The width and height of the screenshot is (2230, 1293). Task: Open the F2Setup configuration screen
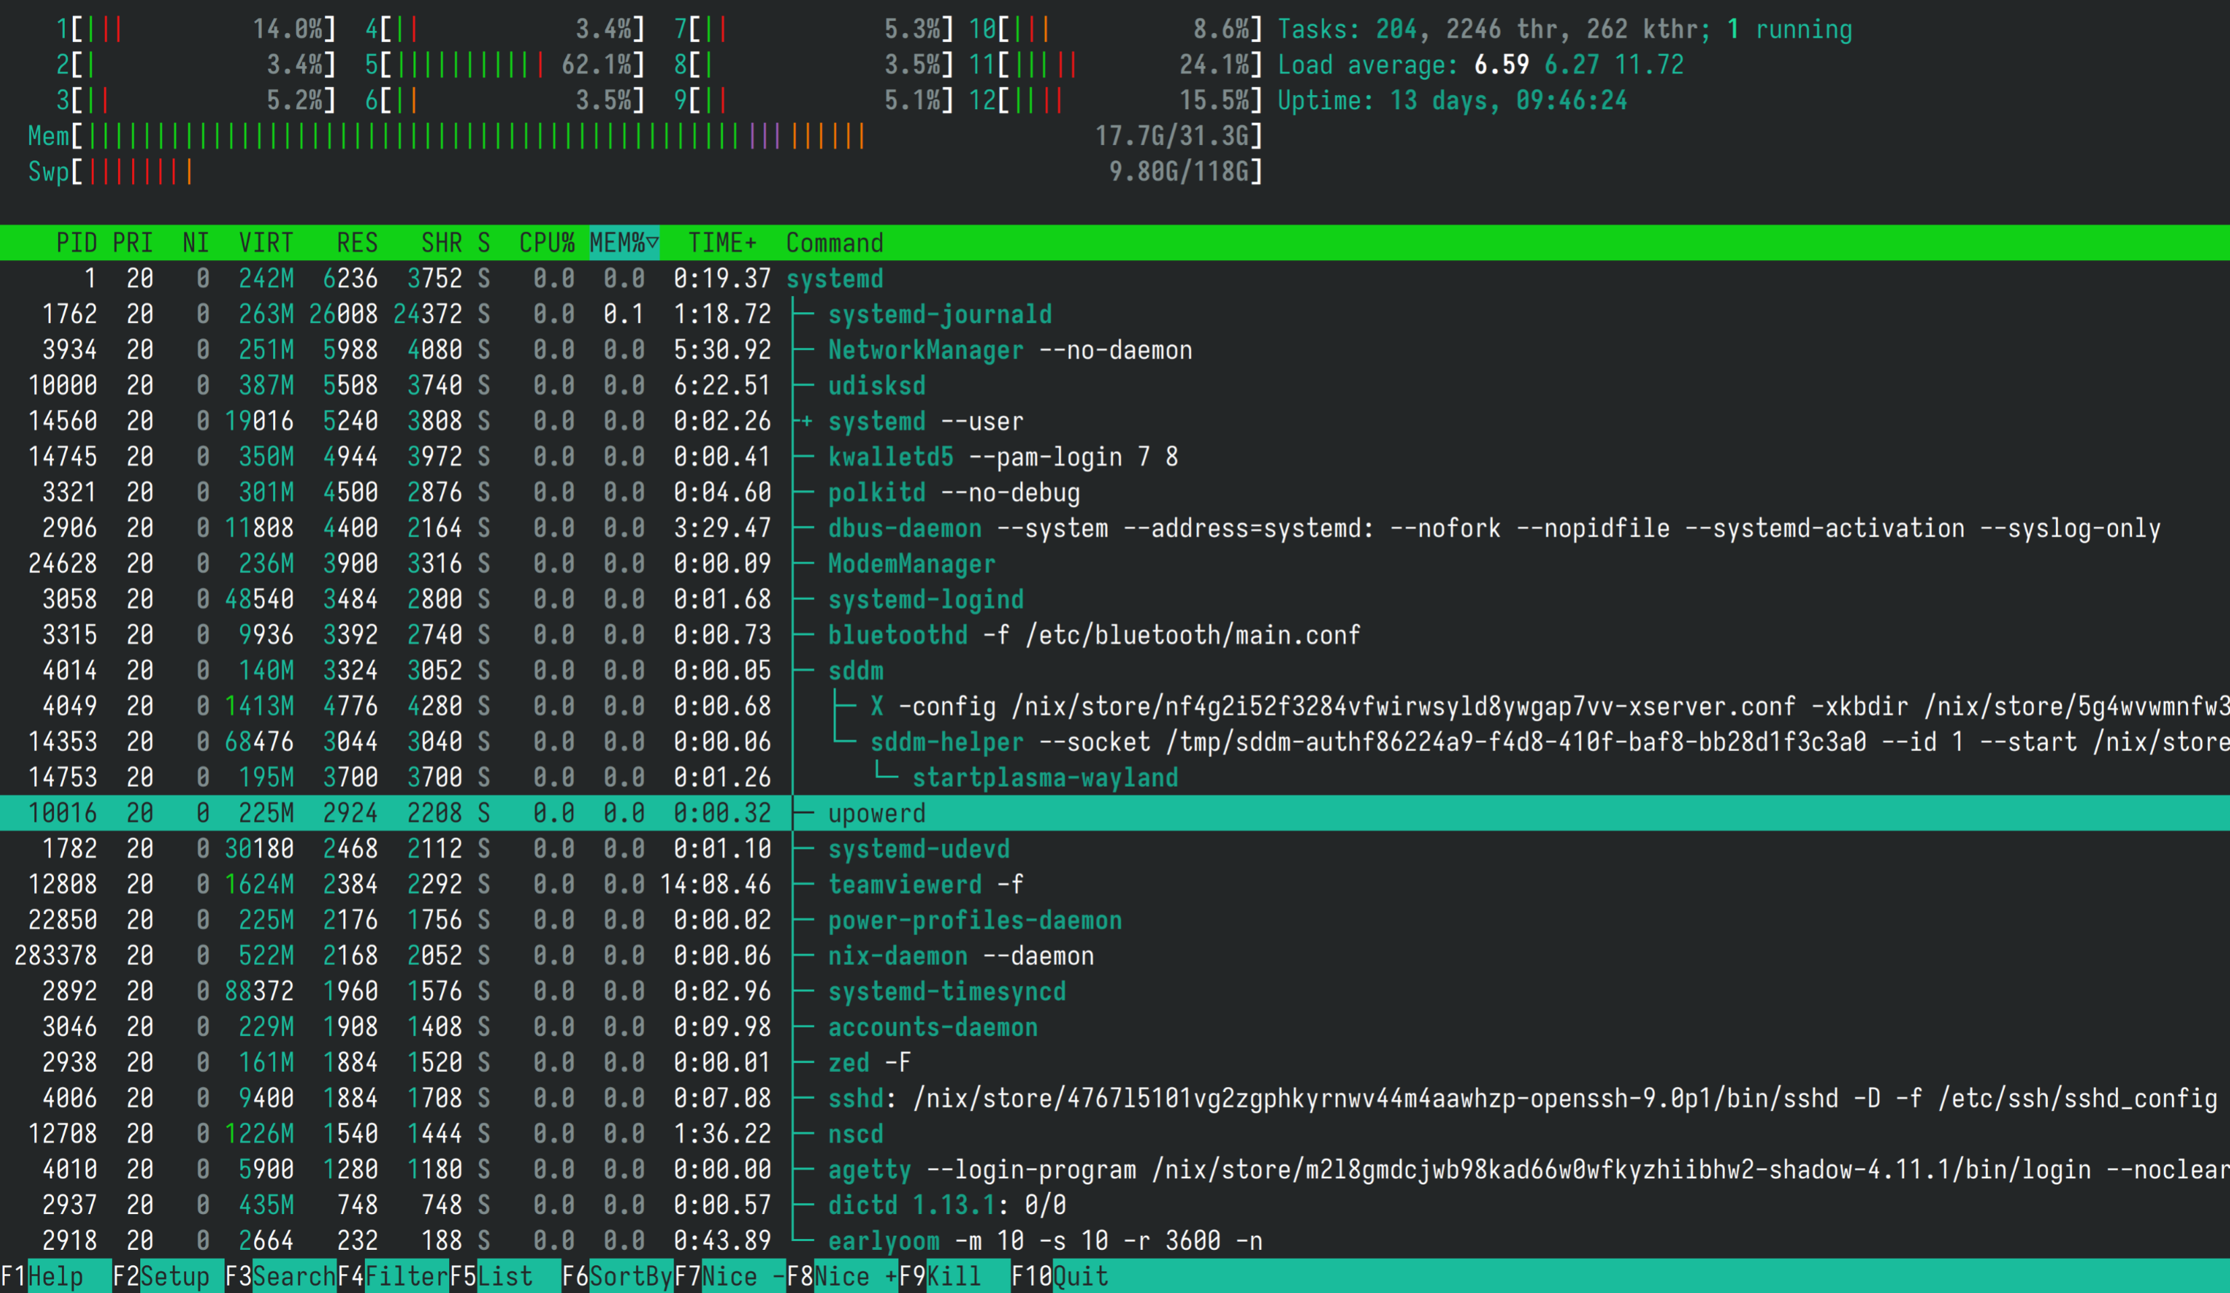pyautogui.click(x=164, y=1276)
